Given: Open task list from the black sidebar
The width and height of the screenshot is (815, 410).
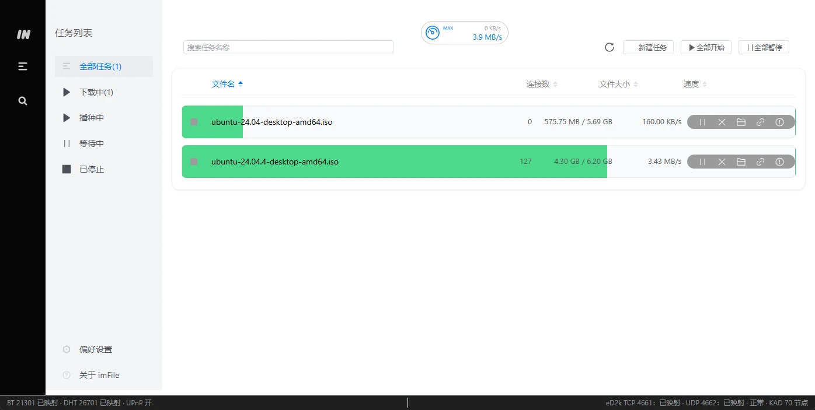Looking at the screenshot, I should point(23,66).
